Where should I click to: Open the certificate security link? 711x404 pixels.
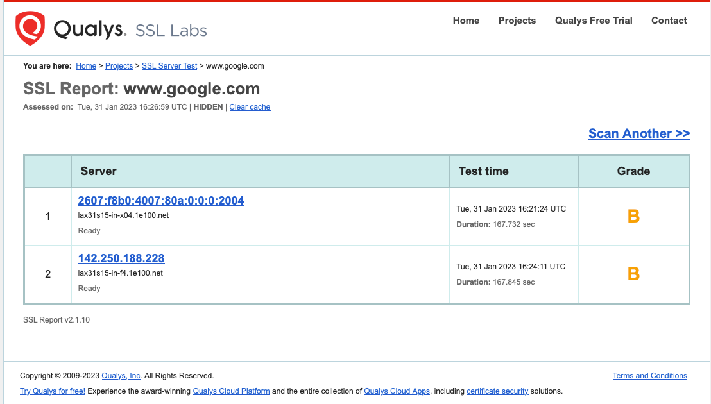497,391
